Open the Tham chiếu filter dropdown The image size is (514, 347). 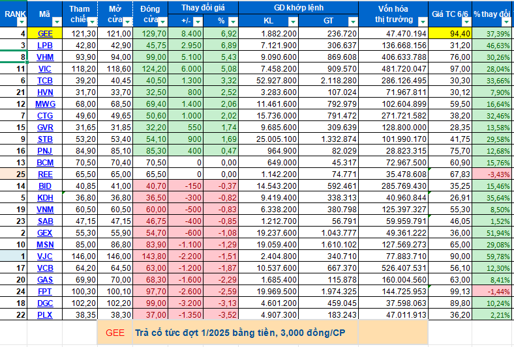pos(93,22)
